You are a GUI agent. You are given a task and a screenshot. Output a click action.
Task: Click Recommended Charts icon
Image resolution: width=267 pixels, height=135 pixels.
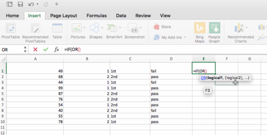239,28
